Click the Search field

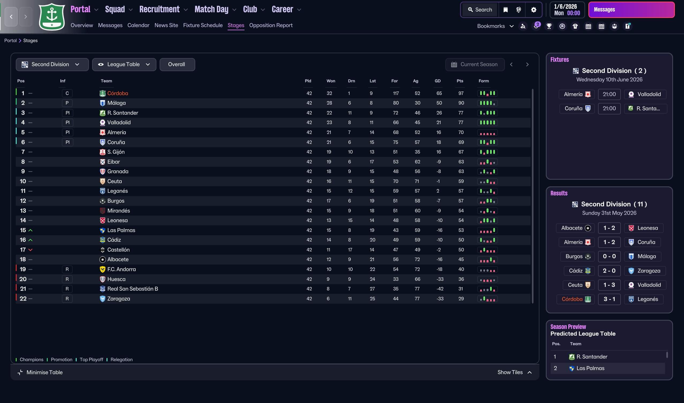coord(480,10)
